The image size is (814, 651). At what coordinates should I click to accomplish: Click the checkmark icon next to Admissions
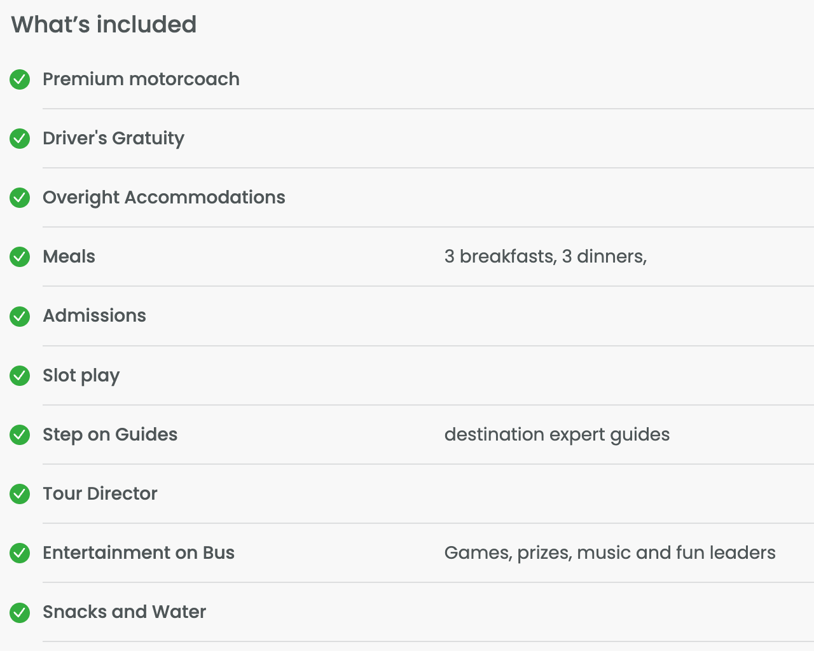coord(20,316)
